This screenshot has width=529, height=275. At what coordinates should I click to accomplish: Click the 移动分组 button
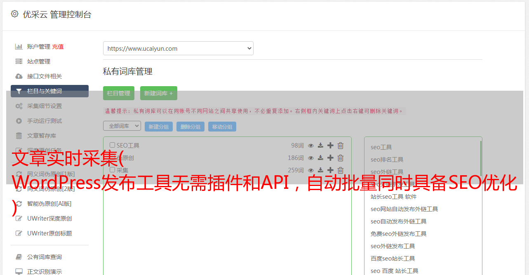(222, 127)
